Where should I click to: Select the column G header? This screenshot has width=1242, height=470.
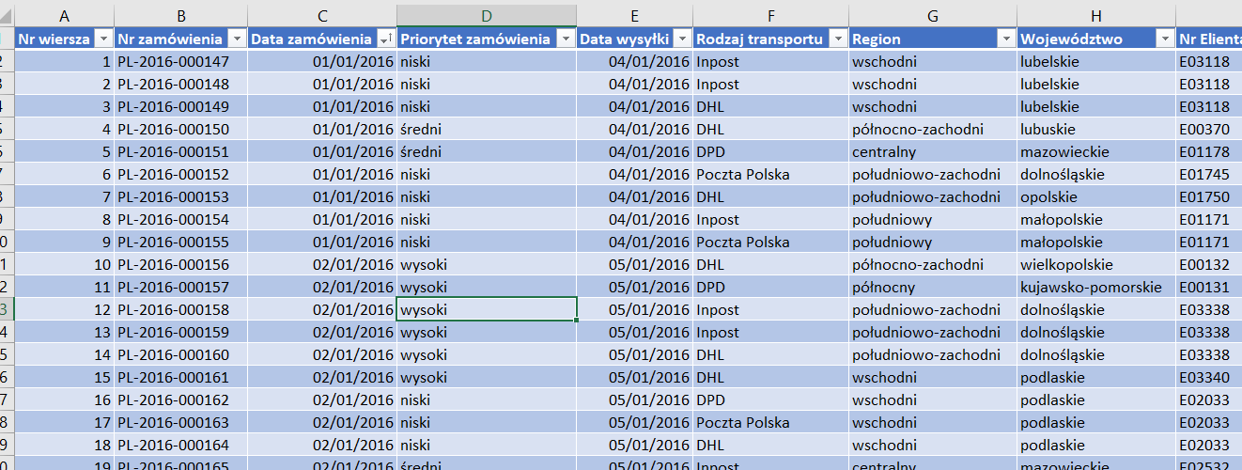coord(932,15)
